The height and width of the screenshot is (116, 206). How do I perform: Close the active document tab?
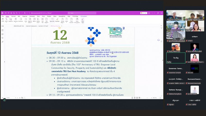(x=62, y=26)
